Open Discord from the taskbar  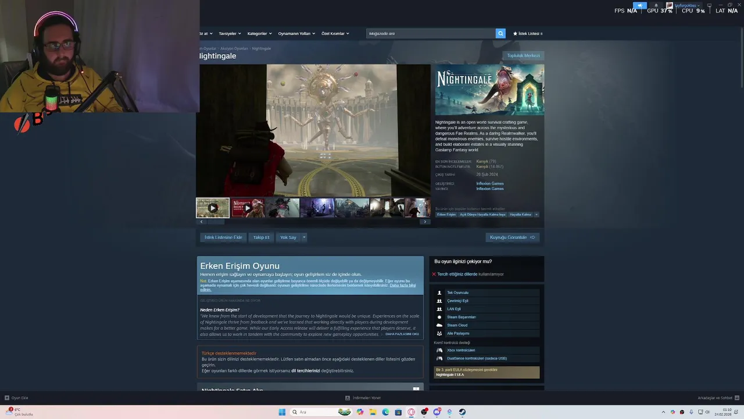click(437, 412)
